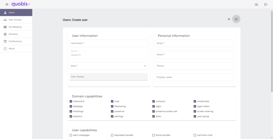Open the hamburger navigation menu
This screenshot has height=139, width=273.
coord(7,5)
